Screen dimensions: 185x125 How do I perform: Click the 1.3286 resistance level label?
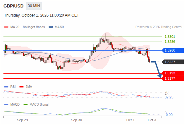point(170,42)
